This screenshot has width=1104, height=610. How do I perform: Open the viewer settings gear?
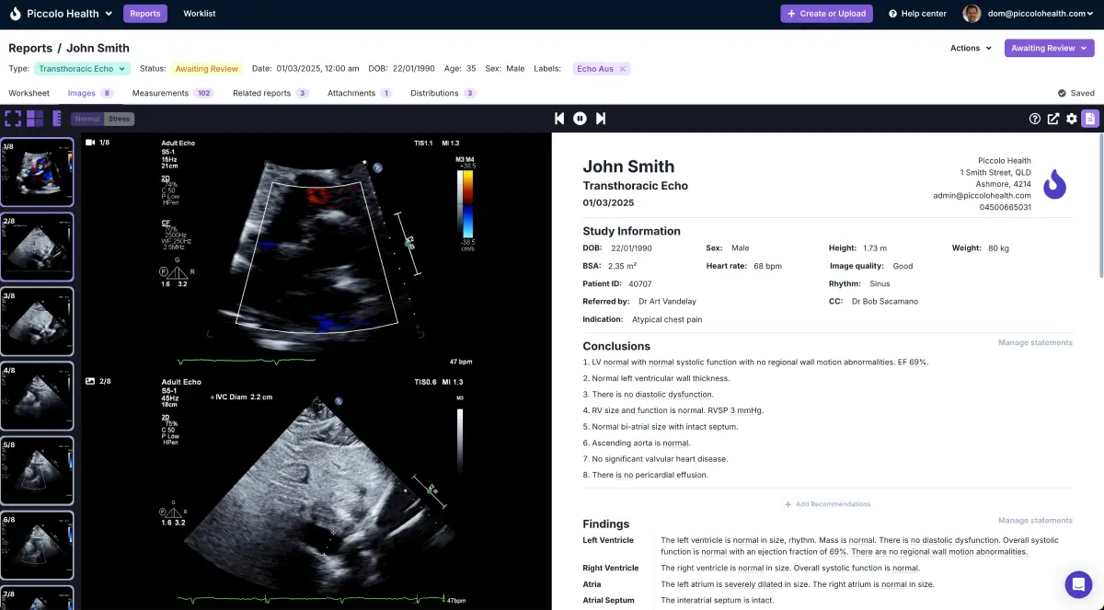point(1072,119)
